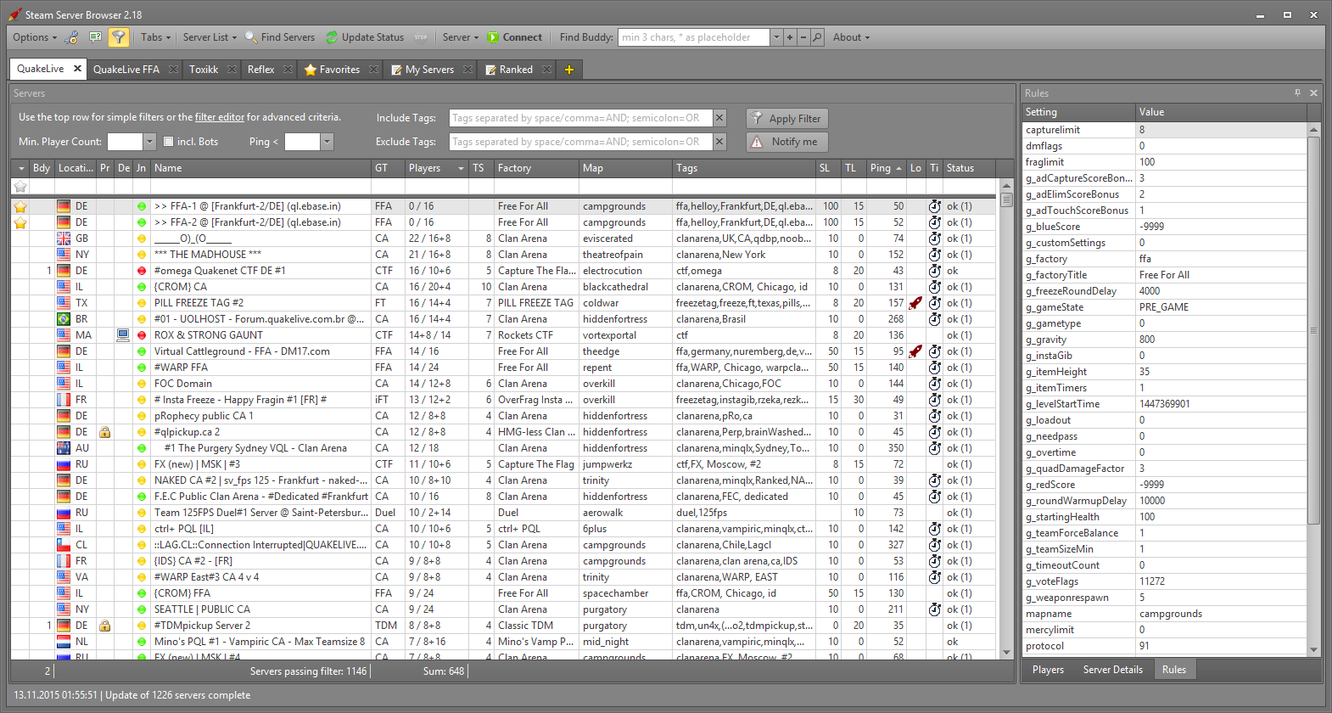Select the g_gravity setting row
Image resolution: width=1332 pixels, height=713 pixels.
pyautogui.click(x=1165, y=340)
